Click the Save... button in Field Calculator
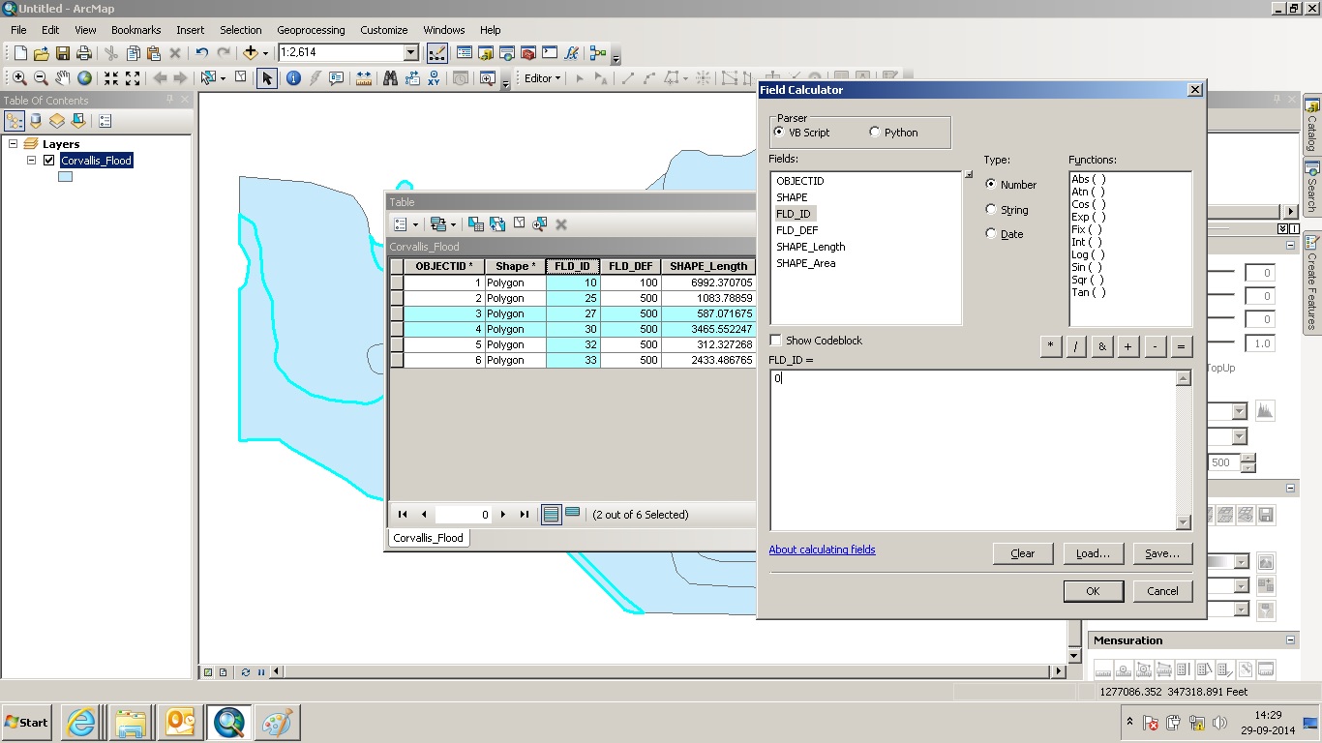The image size is (1322, 743). click(1162, 553)
